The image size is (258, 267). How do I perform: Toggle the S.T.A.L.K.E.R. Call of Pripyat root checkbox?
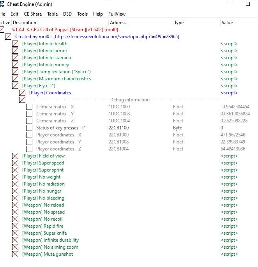click(2, 30)
